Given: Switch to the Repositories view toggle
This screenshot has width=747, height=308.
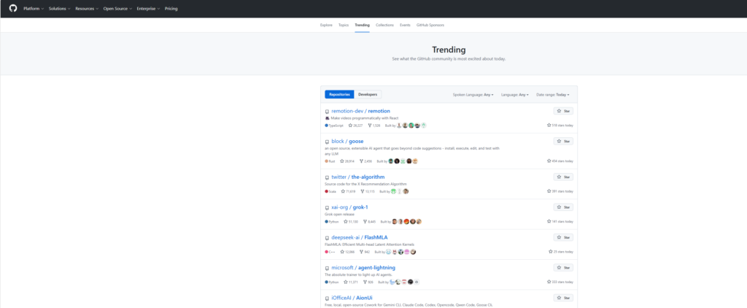Looking at the screenshot, I should tap(339, 94).
